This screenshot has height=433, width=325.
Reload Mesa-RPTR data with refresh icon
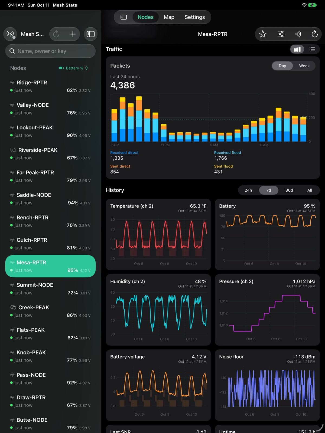coord(314,34)
